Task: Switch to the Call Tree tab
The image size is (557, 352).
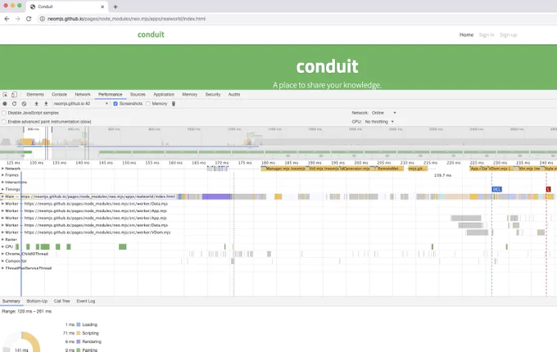Action: 61,301
